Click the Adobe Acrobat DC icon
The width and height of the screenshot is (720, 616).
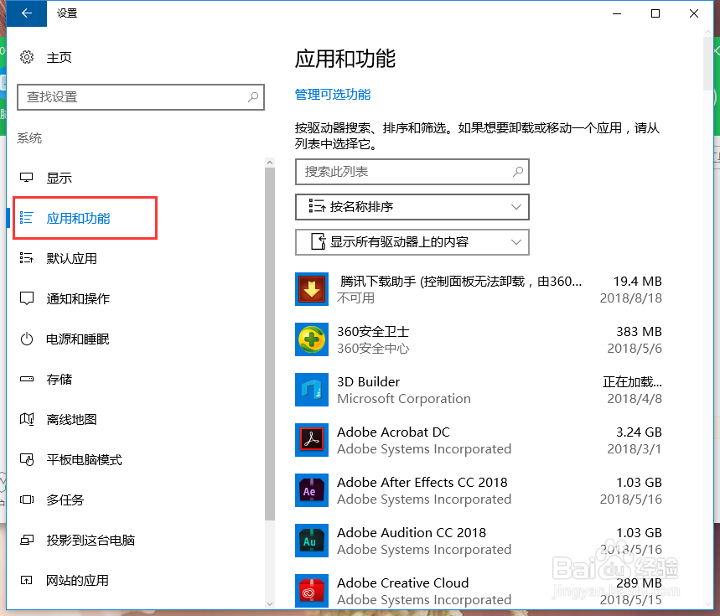[x=312, y=440]
